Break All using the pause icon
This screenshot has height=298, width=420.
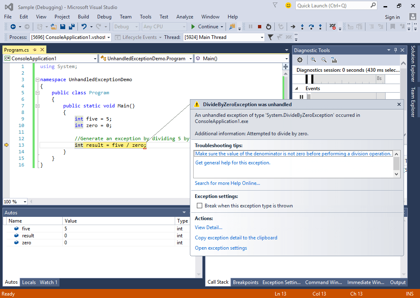click(251, 27)
